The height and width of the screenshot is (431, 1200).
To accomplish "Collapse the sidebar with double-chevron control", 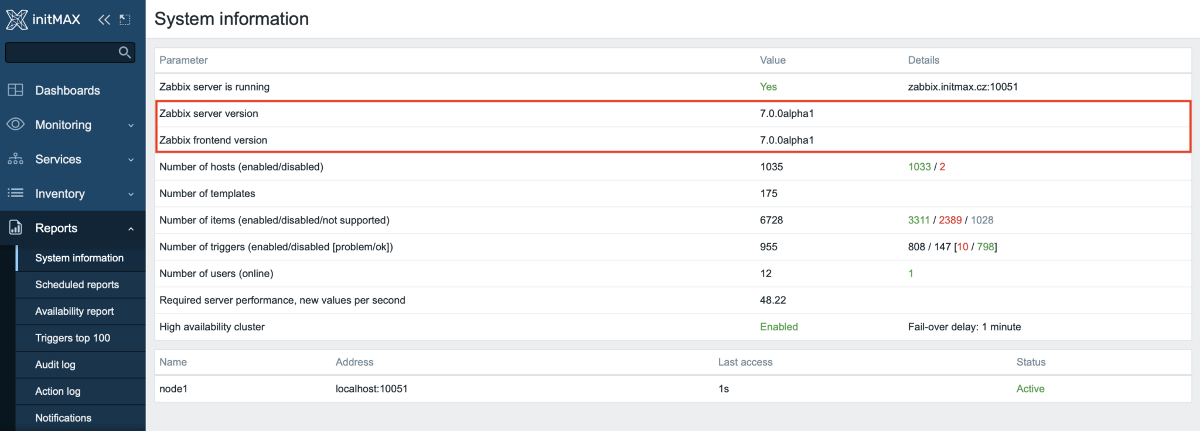I will [x=104, y=19].
